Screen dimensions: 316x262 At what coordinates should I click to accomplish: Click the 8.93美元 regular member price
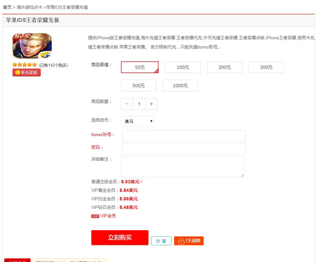[130, 182]
